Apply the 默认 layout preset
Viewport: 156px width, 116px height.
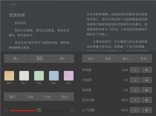(x=126, y=59)
